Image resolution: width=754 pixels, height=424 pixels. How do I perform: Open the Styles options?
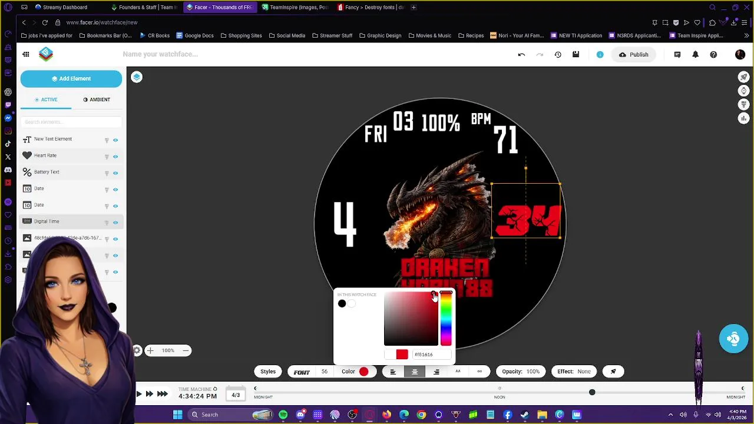tap(268, 372)
